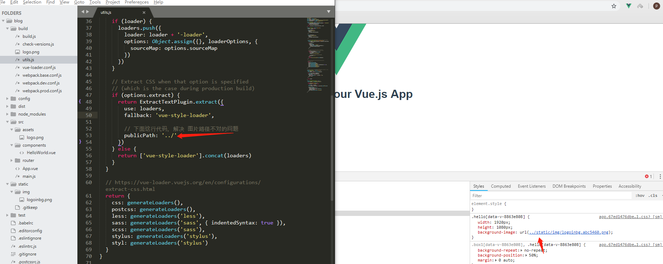663x264 pixels.
Task: Open the Project menu
Action: 113,2
